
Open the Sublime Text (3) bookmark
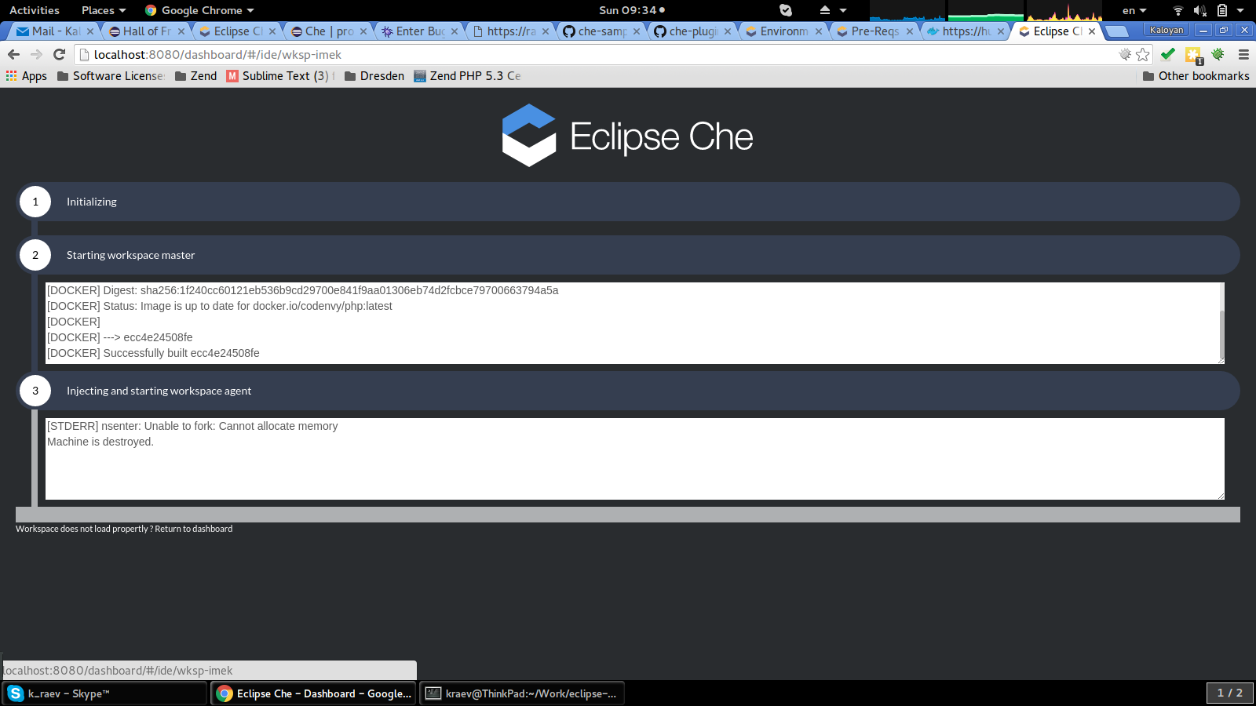click(279, 76)
